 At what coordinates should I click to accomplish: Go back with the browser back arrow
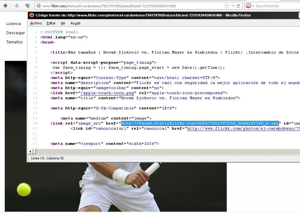[x=5, y=6]
